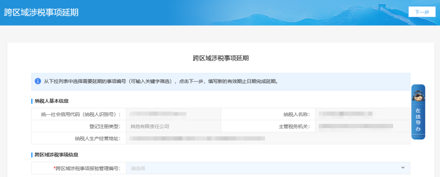The image size is (440, 177).
Task: Click the notice text about selecting 事项编号
Action: click(161, 81)
